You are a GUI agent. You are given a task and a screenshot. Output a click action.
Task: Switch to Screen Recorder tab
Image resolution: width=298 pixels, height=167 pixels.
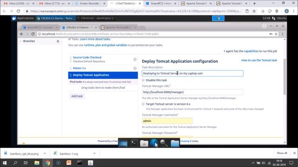click(89, 3)
